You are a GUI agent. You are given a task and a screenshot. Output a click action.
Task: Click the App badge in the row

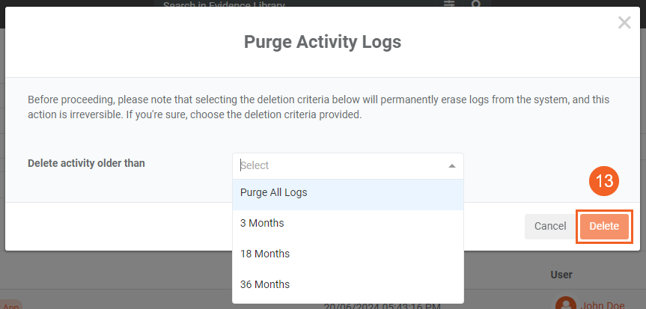tap(10, 305)
